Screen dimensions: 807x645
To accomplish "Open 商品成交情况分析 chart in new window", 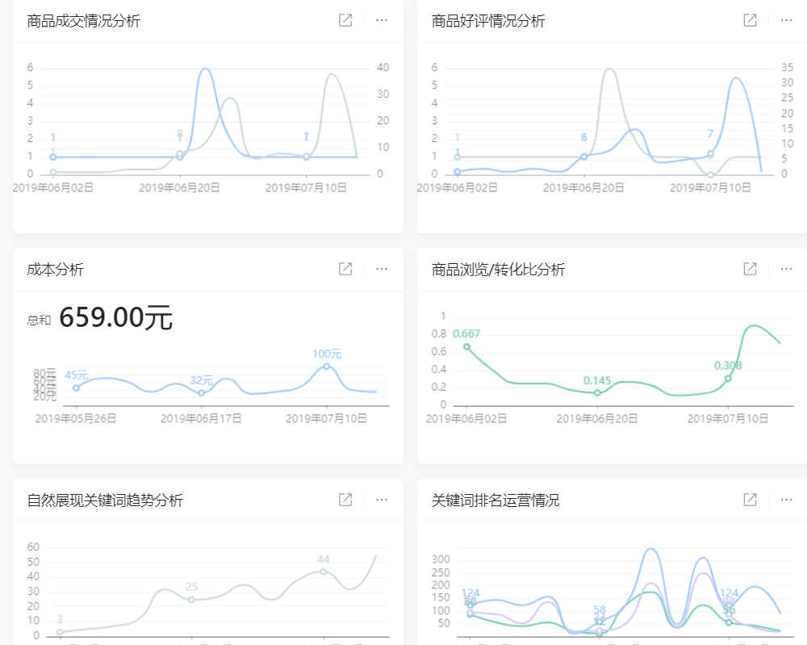I will click(x=345, y=21).
